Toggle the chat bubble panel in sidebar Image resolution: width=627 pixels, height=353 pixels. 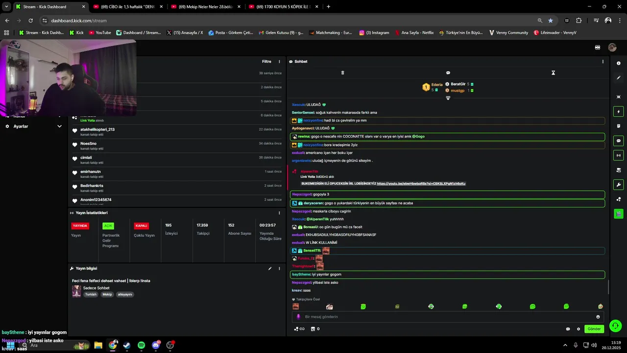point(618,141)
